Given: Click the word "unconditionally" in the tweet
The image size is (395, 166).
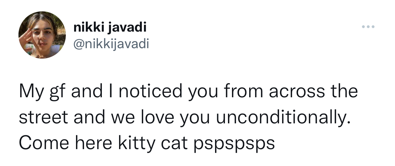Looking at the screenshot, I should tap(283, 118).
